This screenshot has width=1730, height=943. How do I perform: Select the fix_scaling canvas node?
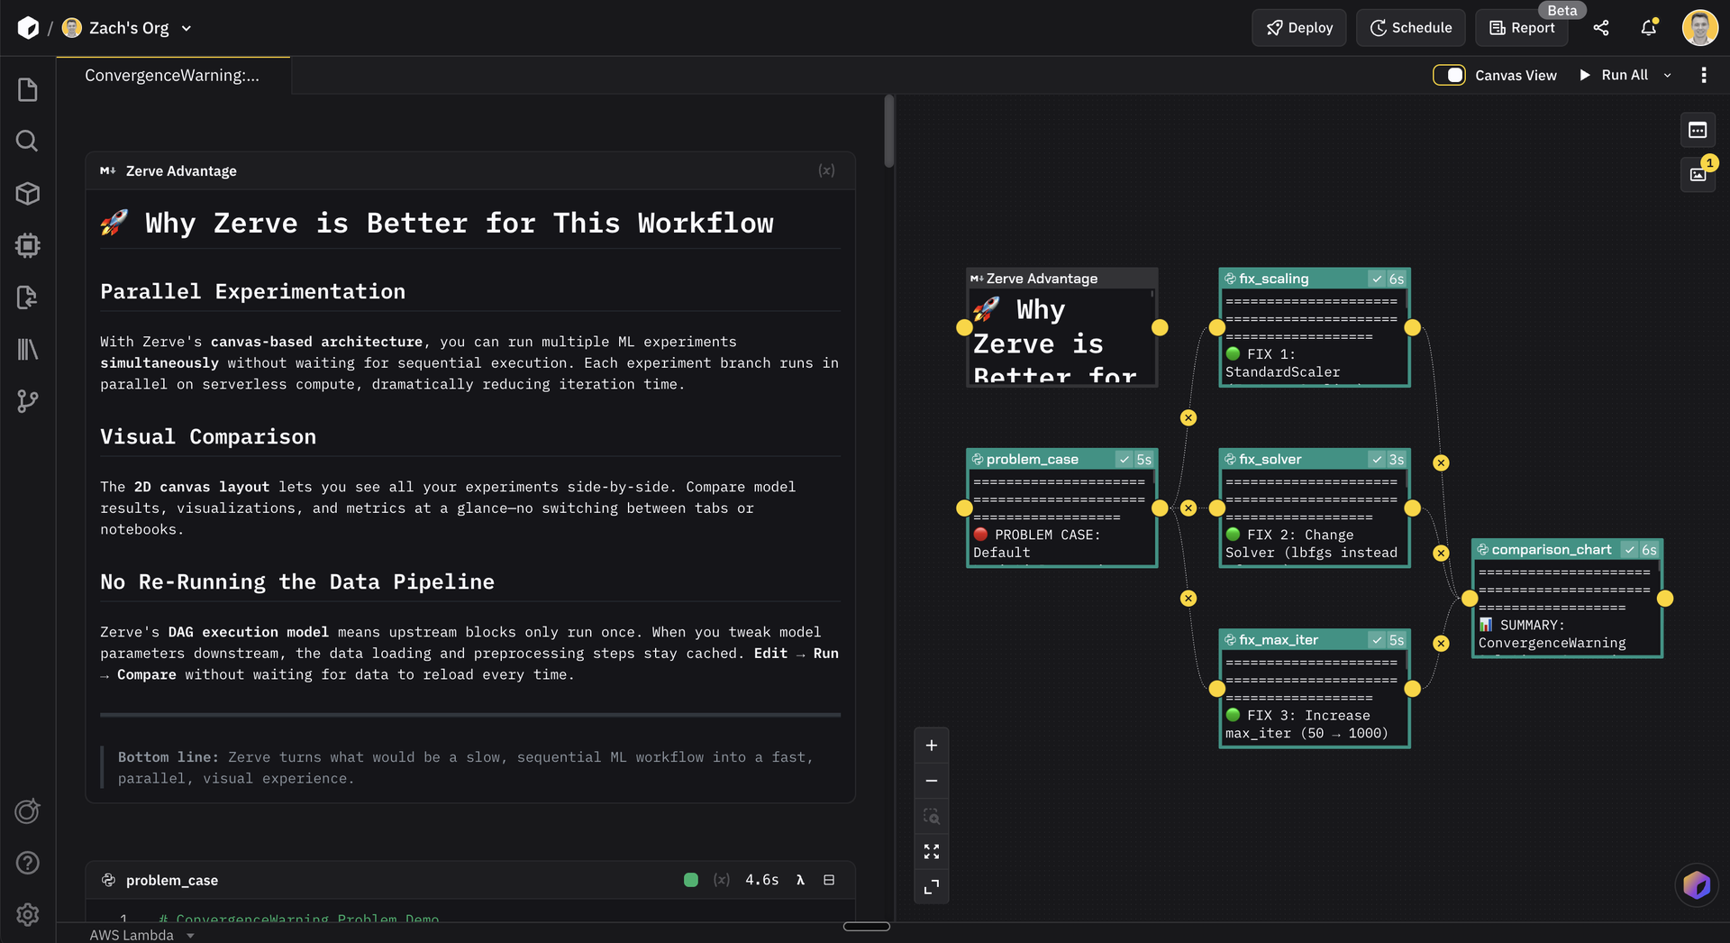pos(1315,328)
